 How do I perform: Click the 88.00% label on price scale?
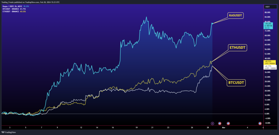coord(267,13)
